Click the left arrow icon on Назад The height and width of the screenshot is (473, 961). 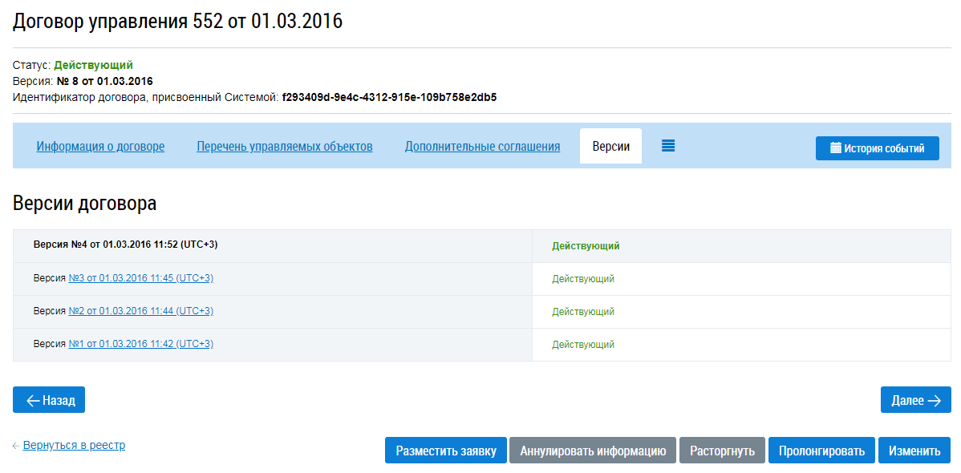tap(33, 401)
